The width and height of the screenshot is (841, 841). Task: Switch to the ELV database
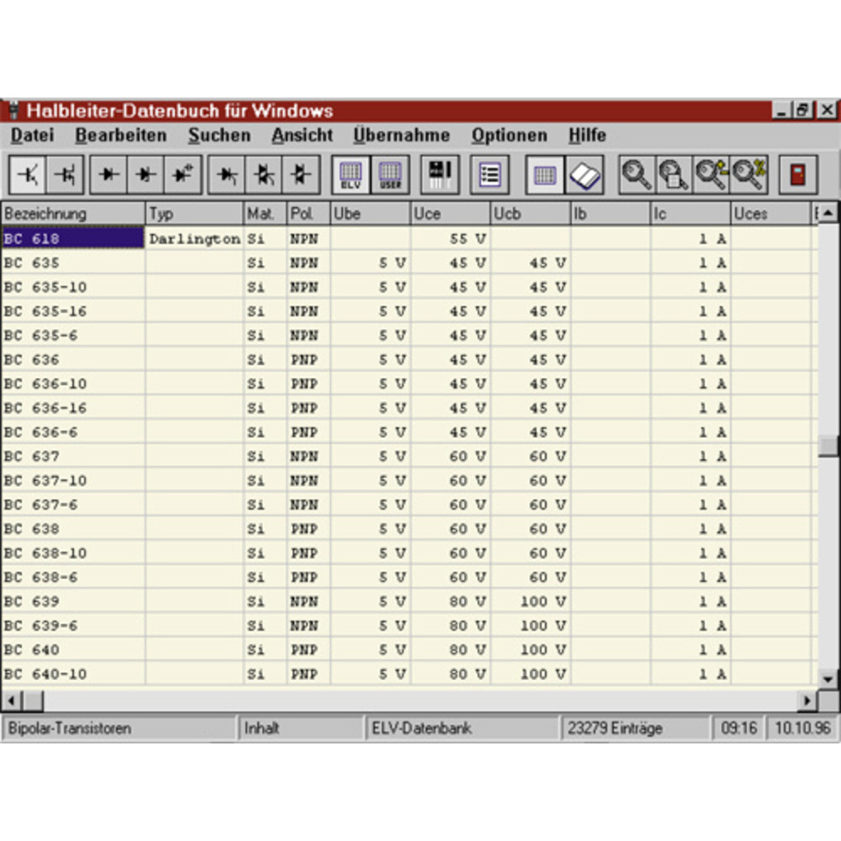(x=351, y=174)
